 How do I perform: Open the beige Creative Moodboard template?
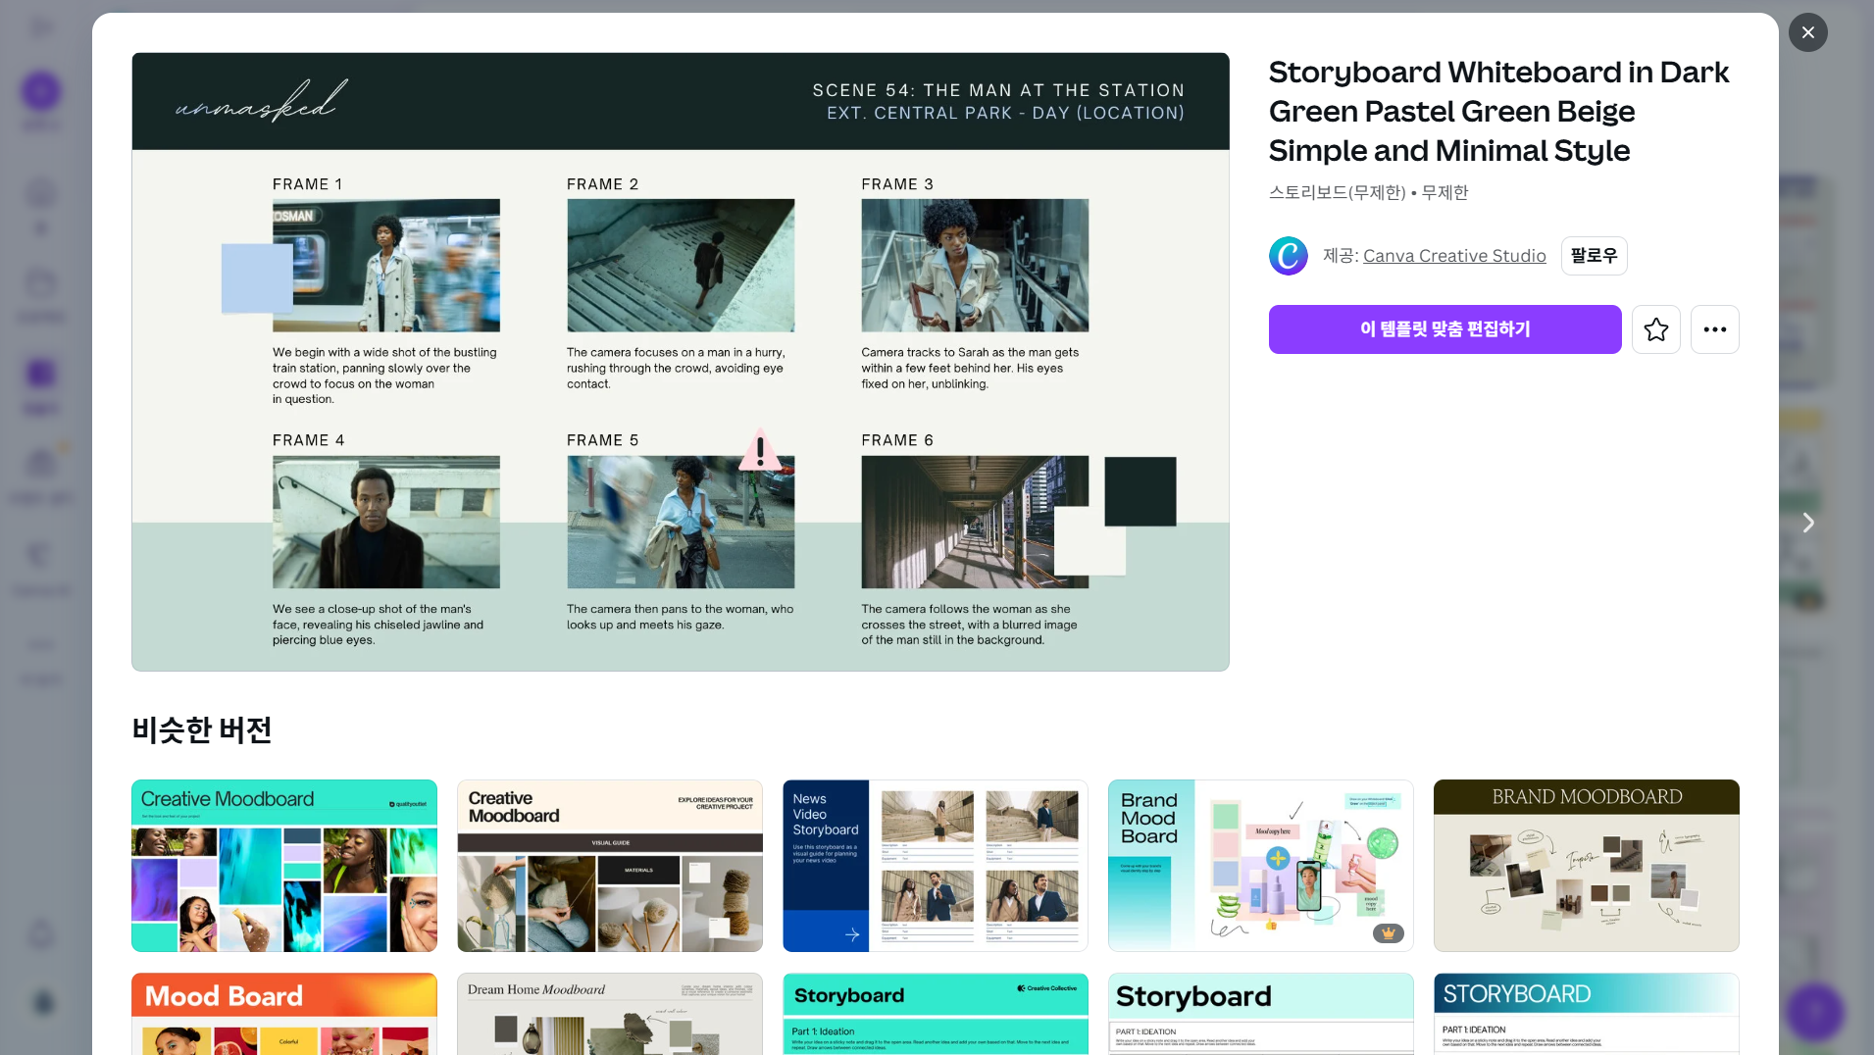(610, 866)
